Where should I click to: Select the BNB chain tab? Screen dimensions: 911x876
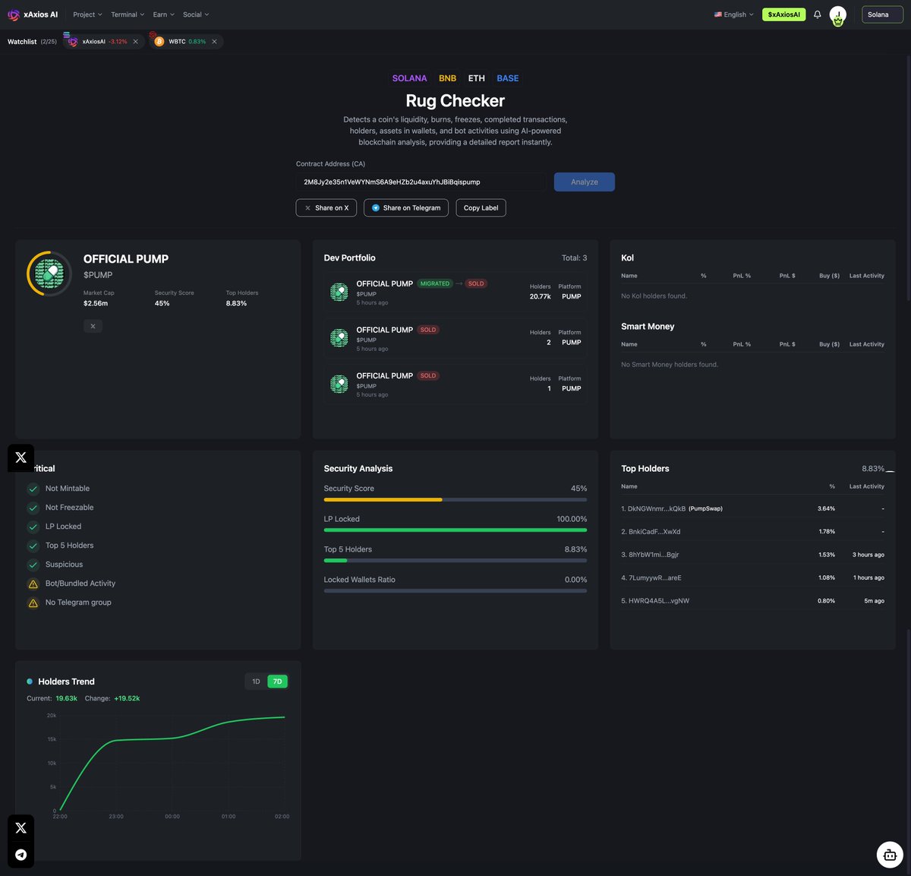(x=448, y=78)
